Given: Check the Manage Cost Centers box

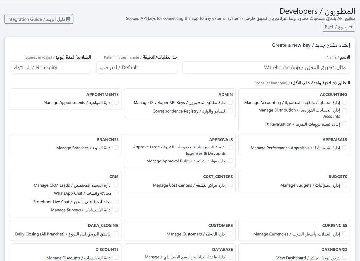Looking at the screenshot, I should [x=230, y=185].
